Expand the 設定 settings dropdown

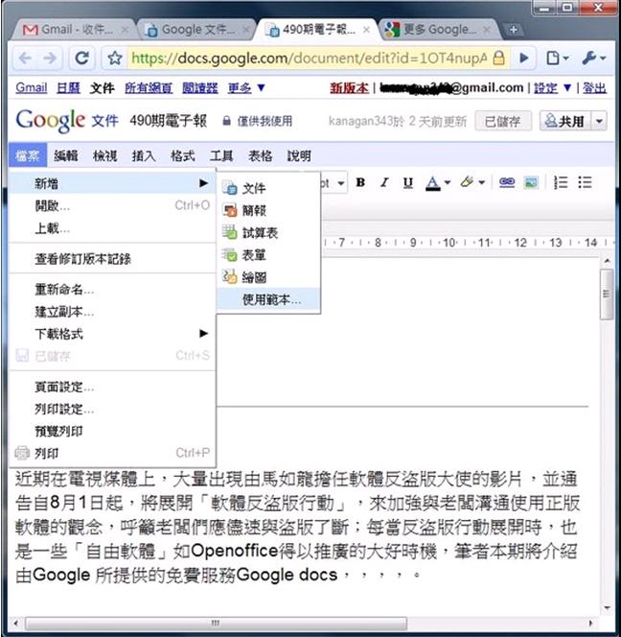[x=552, y=87]
